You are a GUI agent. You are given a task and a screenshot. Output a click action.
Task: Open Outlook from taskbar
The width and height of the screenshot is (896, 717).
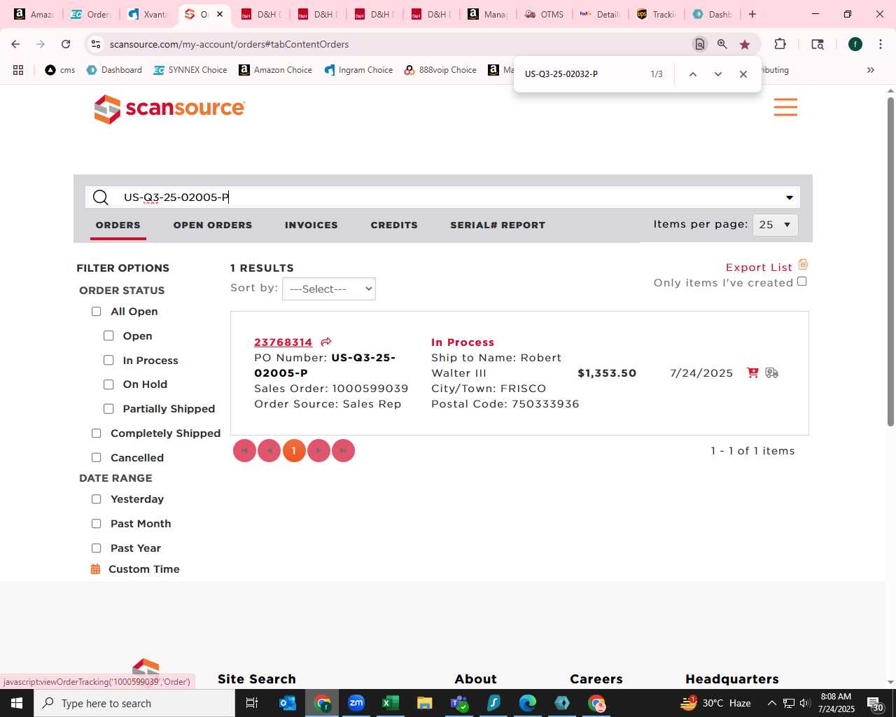(x=288, y=703)
